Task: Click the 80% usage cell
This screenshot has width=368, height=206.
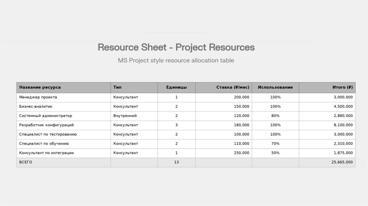Action: click(x=275, y=116)
